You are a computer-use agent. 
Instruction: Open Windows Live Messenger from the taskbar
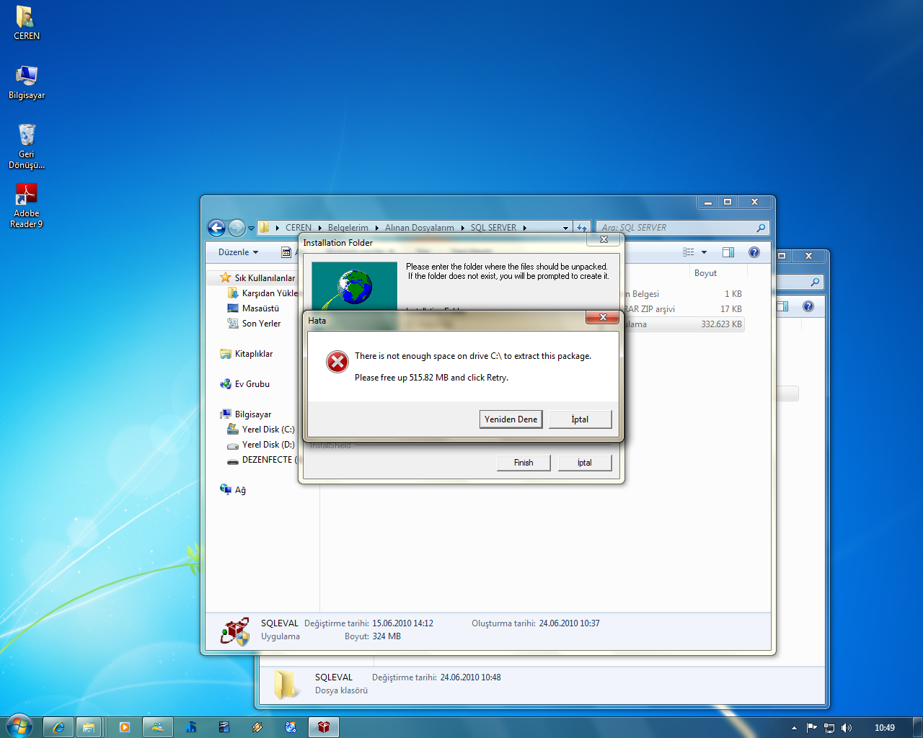[x=158, y=727]
